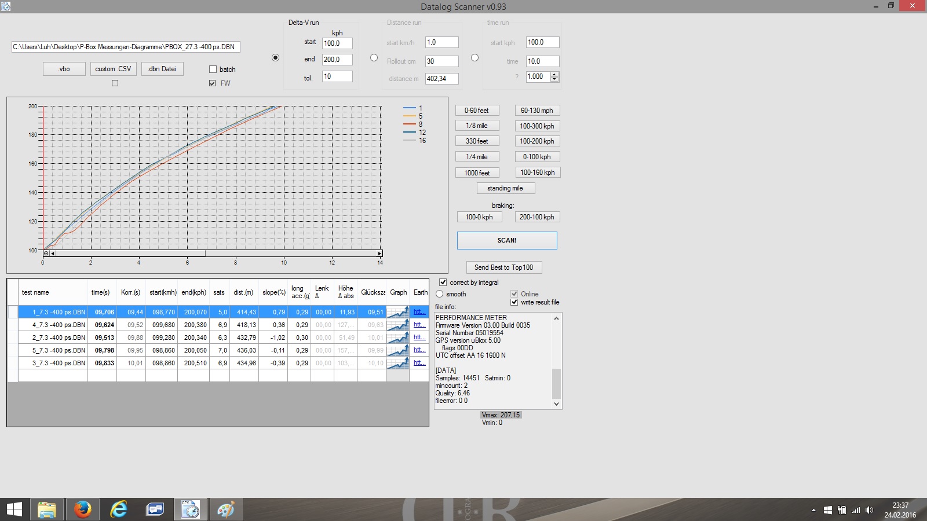Click graph icon in 2_7.3 -400 ps.DBN row
The width and height of the screenshot is (927, 521).
point(397,337)
